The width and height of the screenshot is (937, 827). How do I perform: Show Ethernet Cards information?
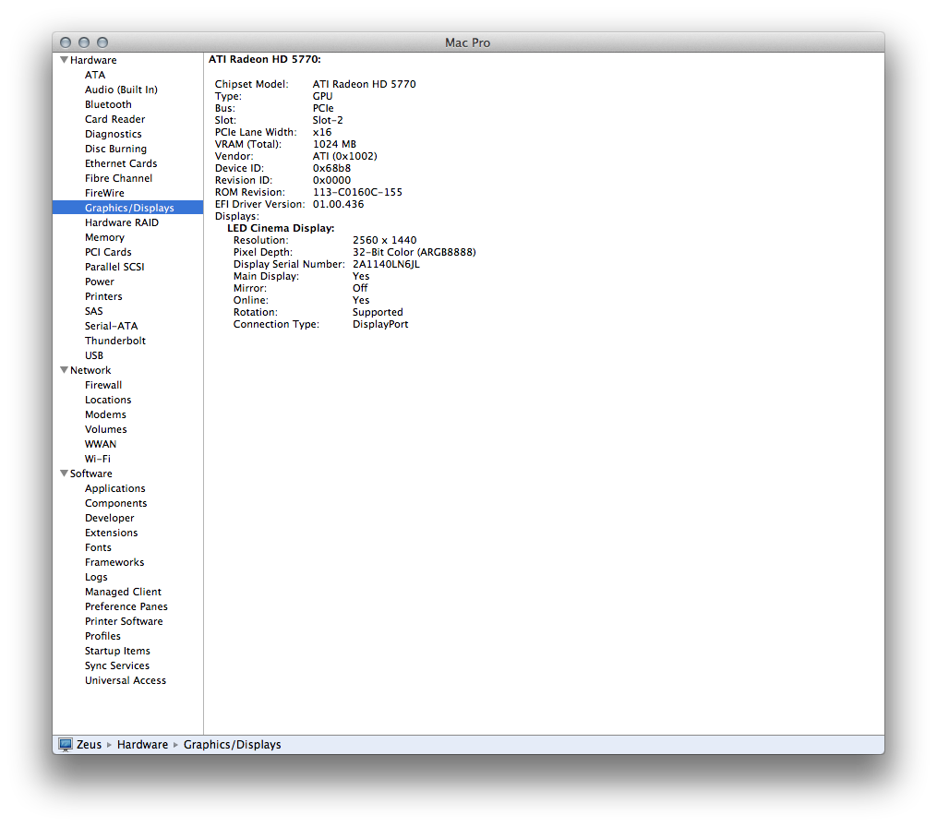pos(121,163)
